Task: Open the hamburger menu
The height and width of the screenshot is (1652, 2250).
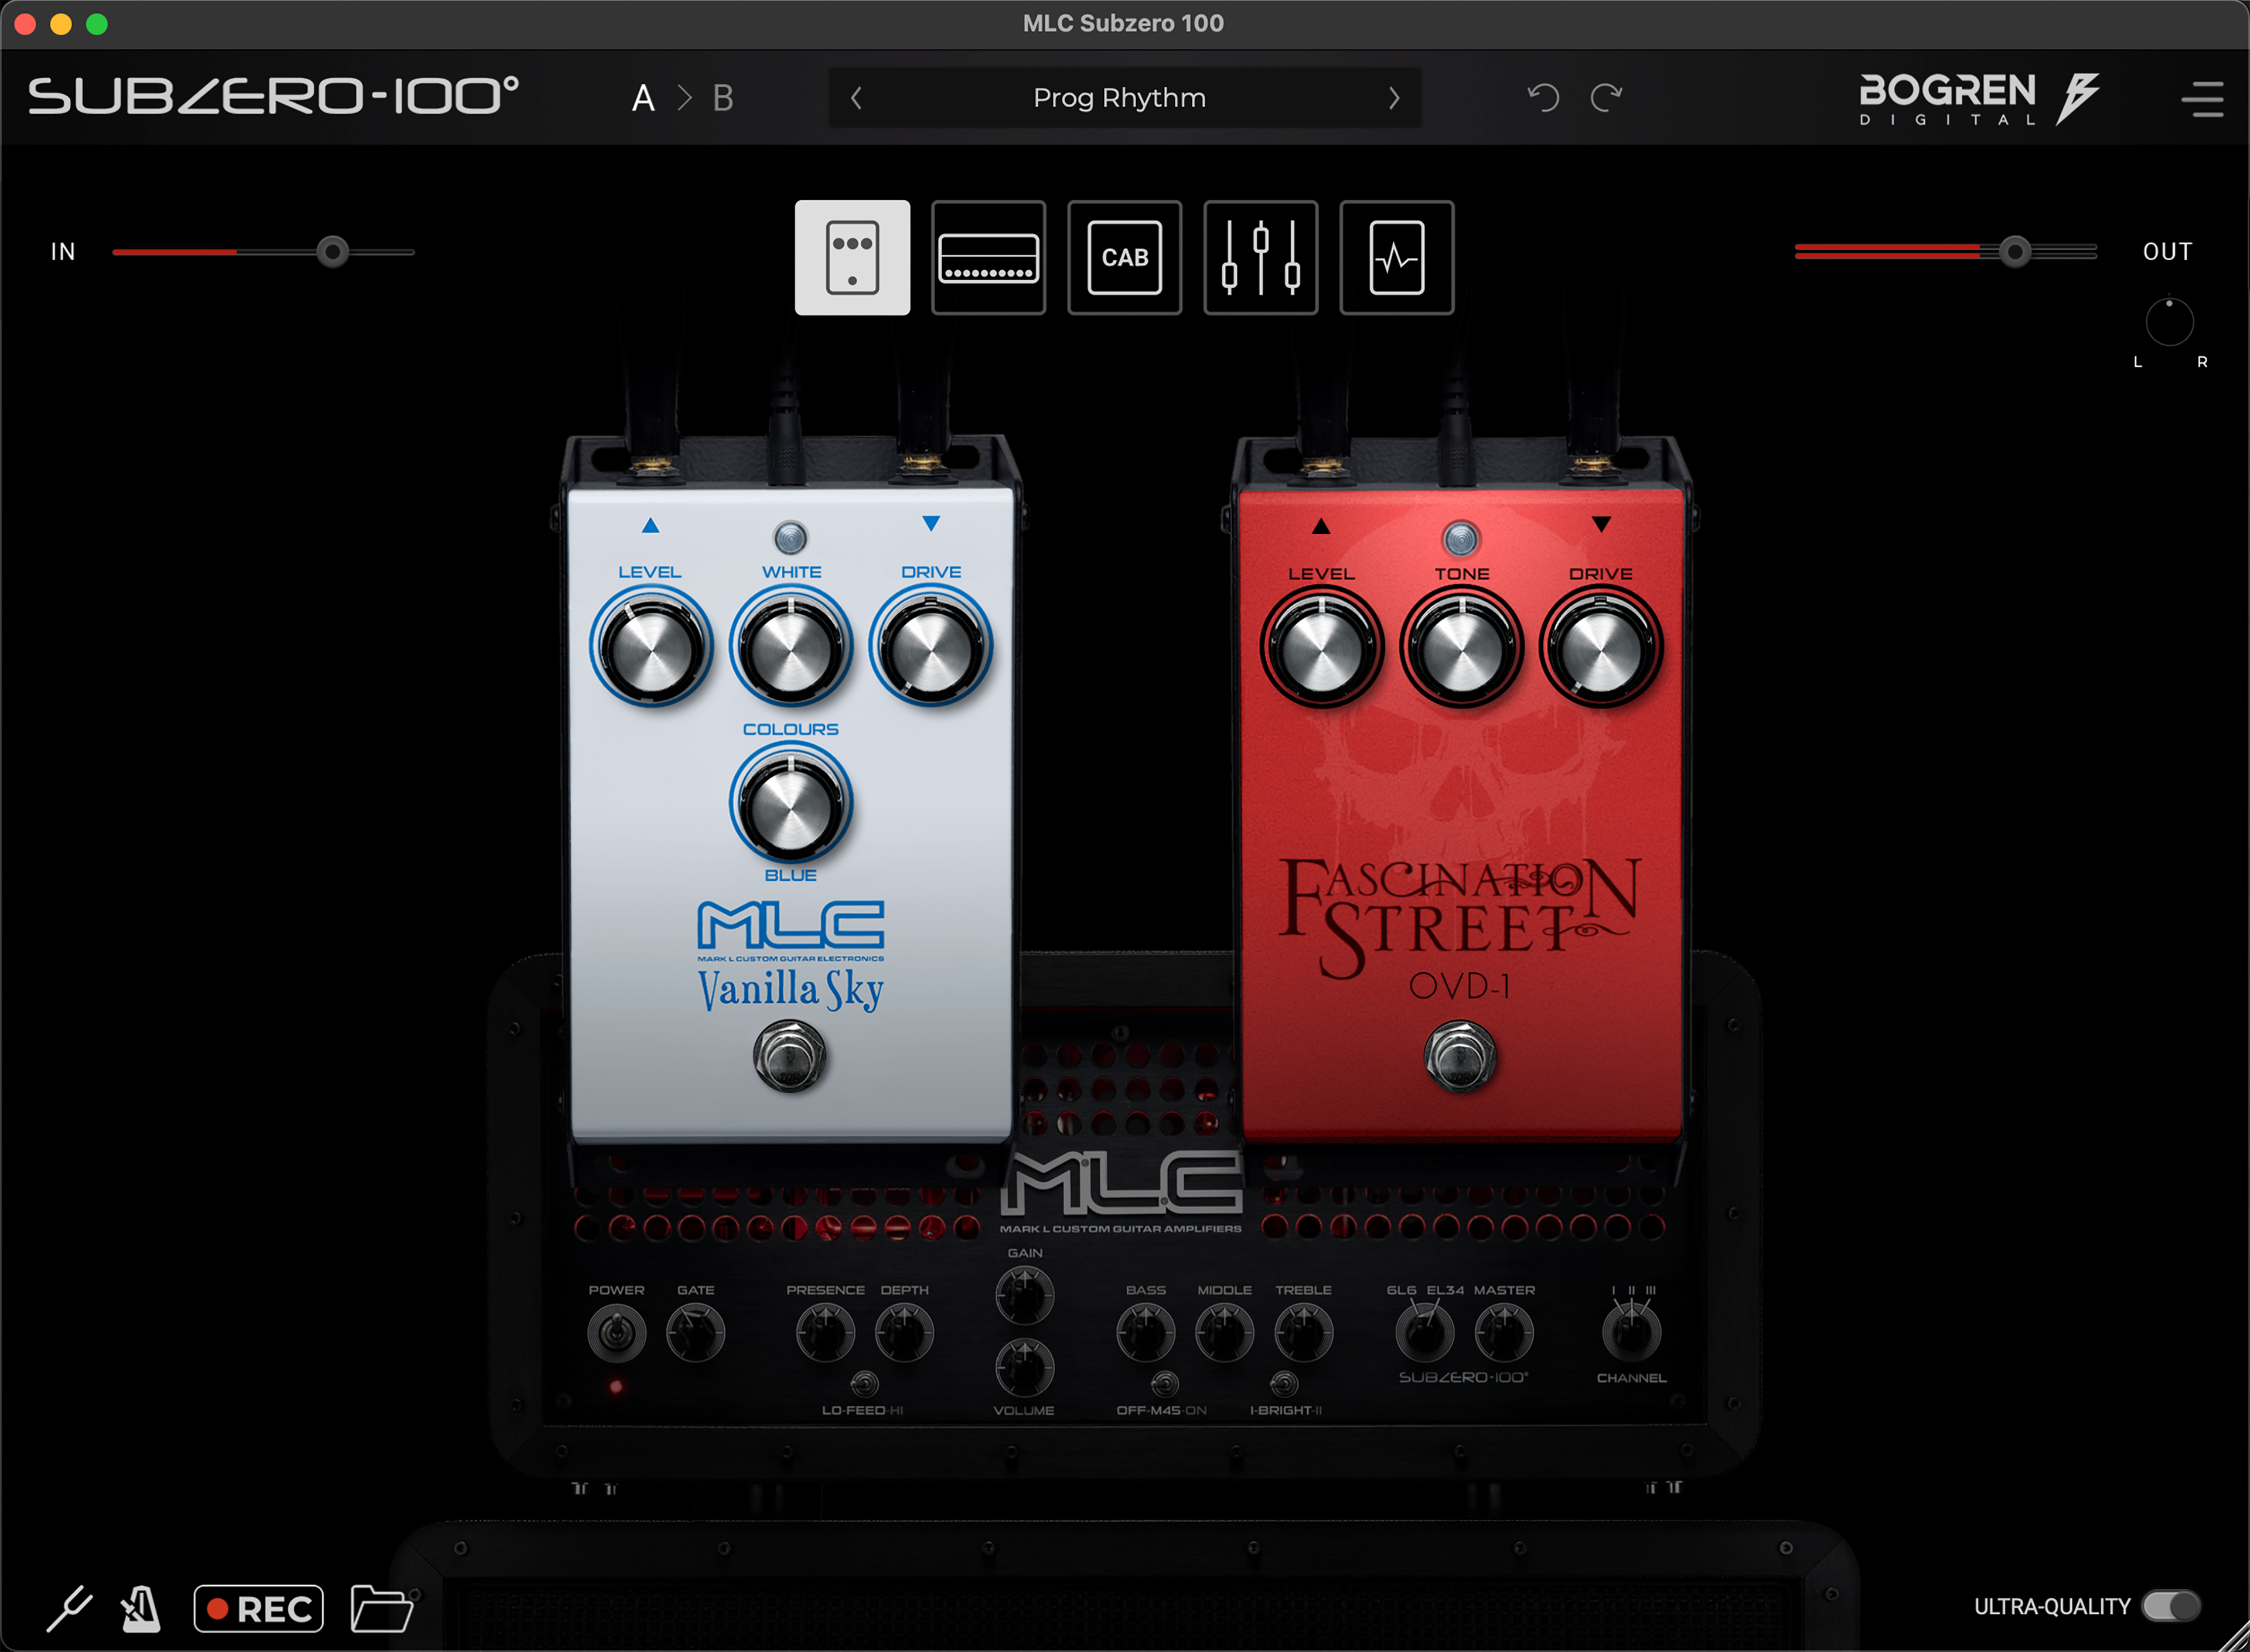Action: 2202,97
